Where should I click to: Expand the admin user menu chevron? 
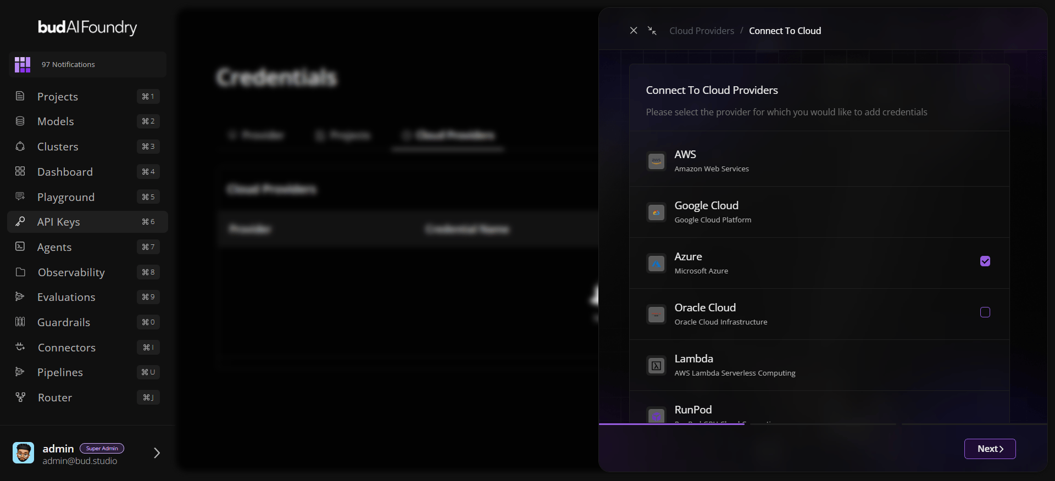click(x=157, y=453)
